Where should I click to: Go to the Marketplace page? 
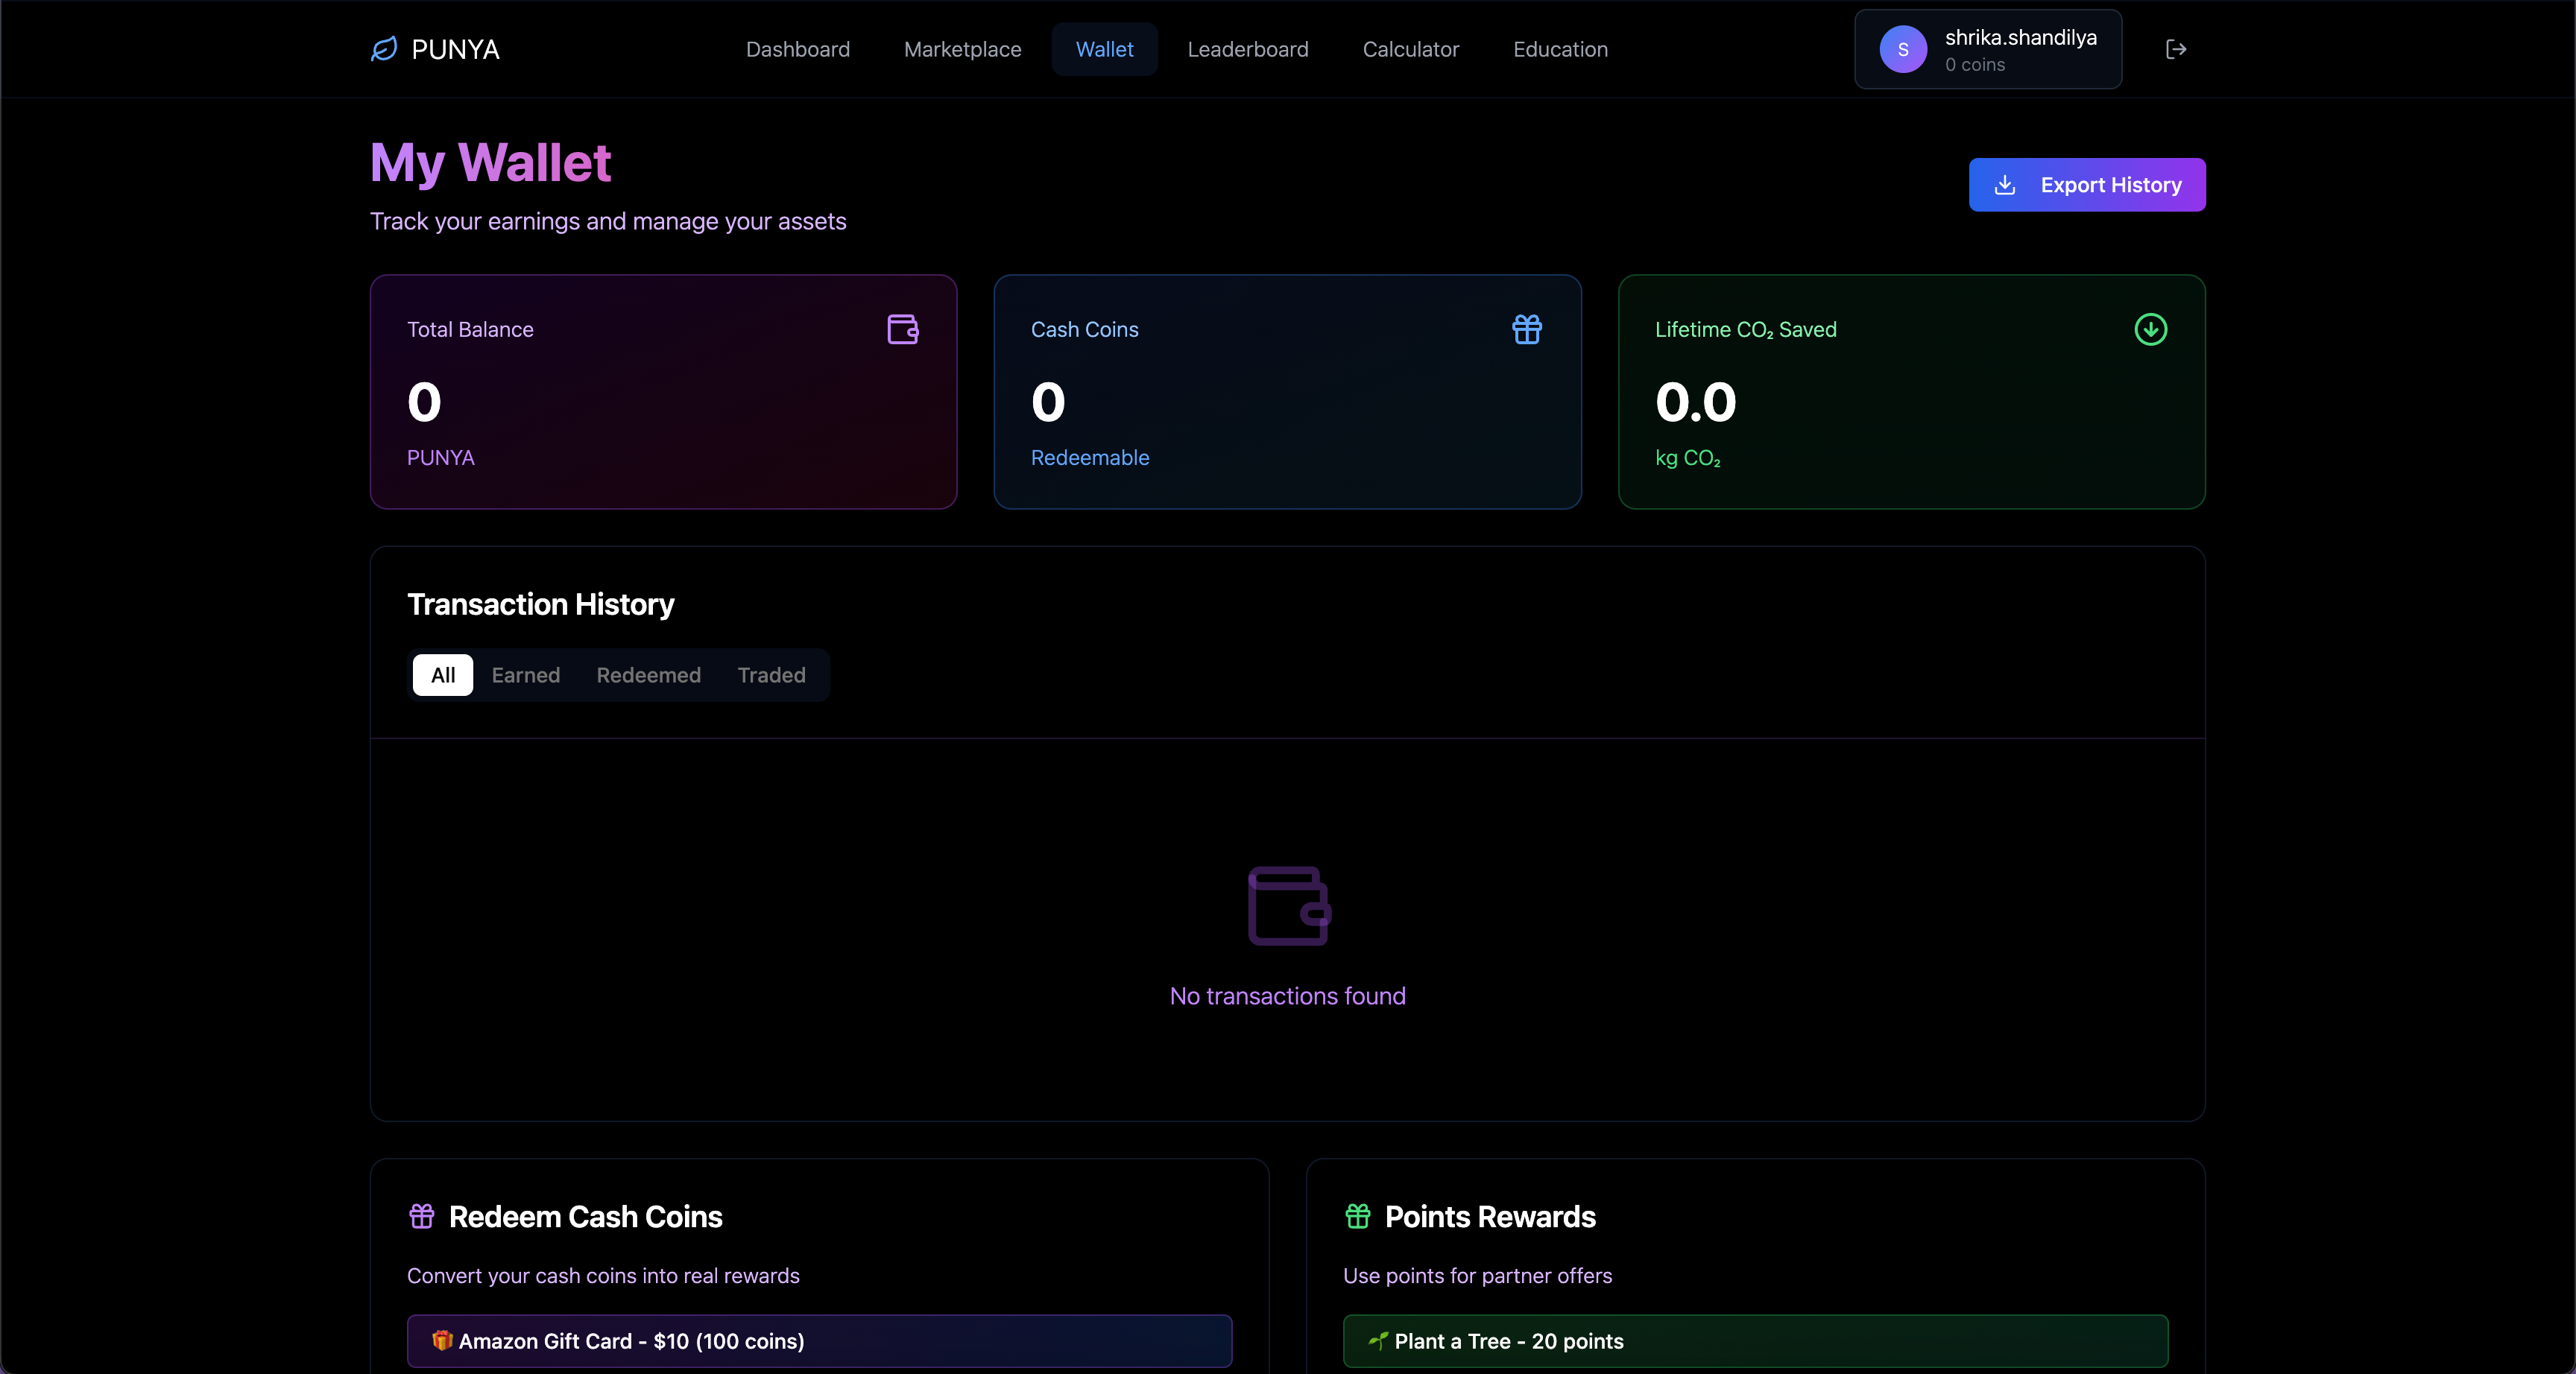click(x=962, y=49)
